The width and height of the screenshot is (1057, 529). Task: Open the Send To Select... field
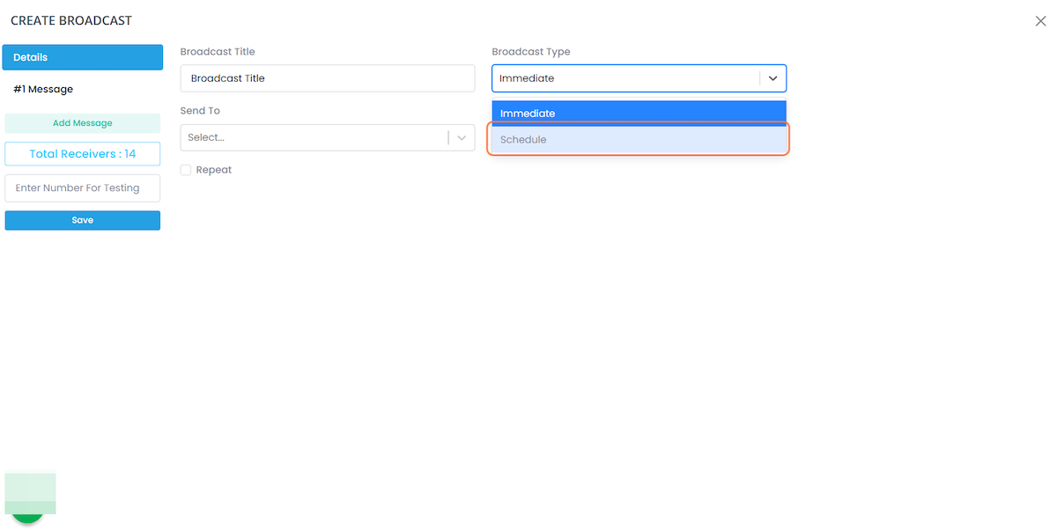point(313,137)
